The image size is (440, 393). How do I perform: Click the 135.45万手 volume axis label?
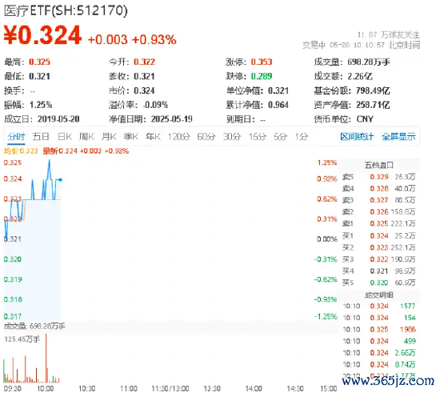click(22, 339)
